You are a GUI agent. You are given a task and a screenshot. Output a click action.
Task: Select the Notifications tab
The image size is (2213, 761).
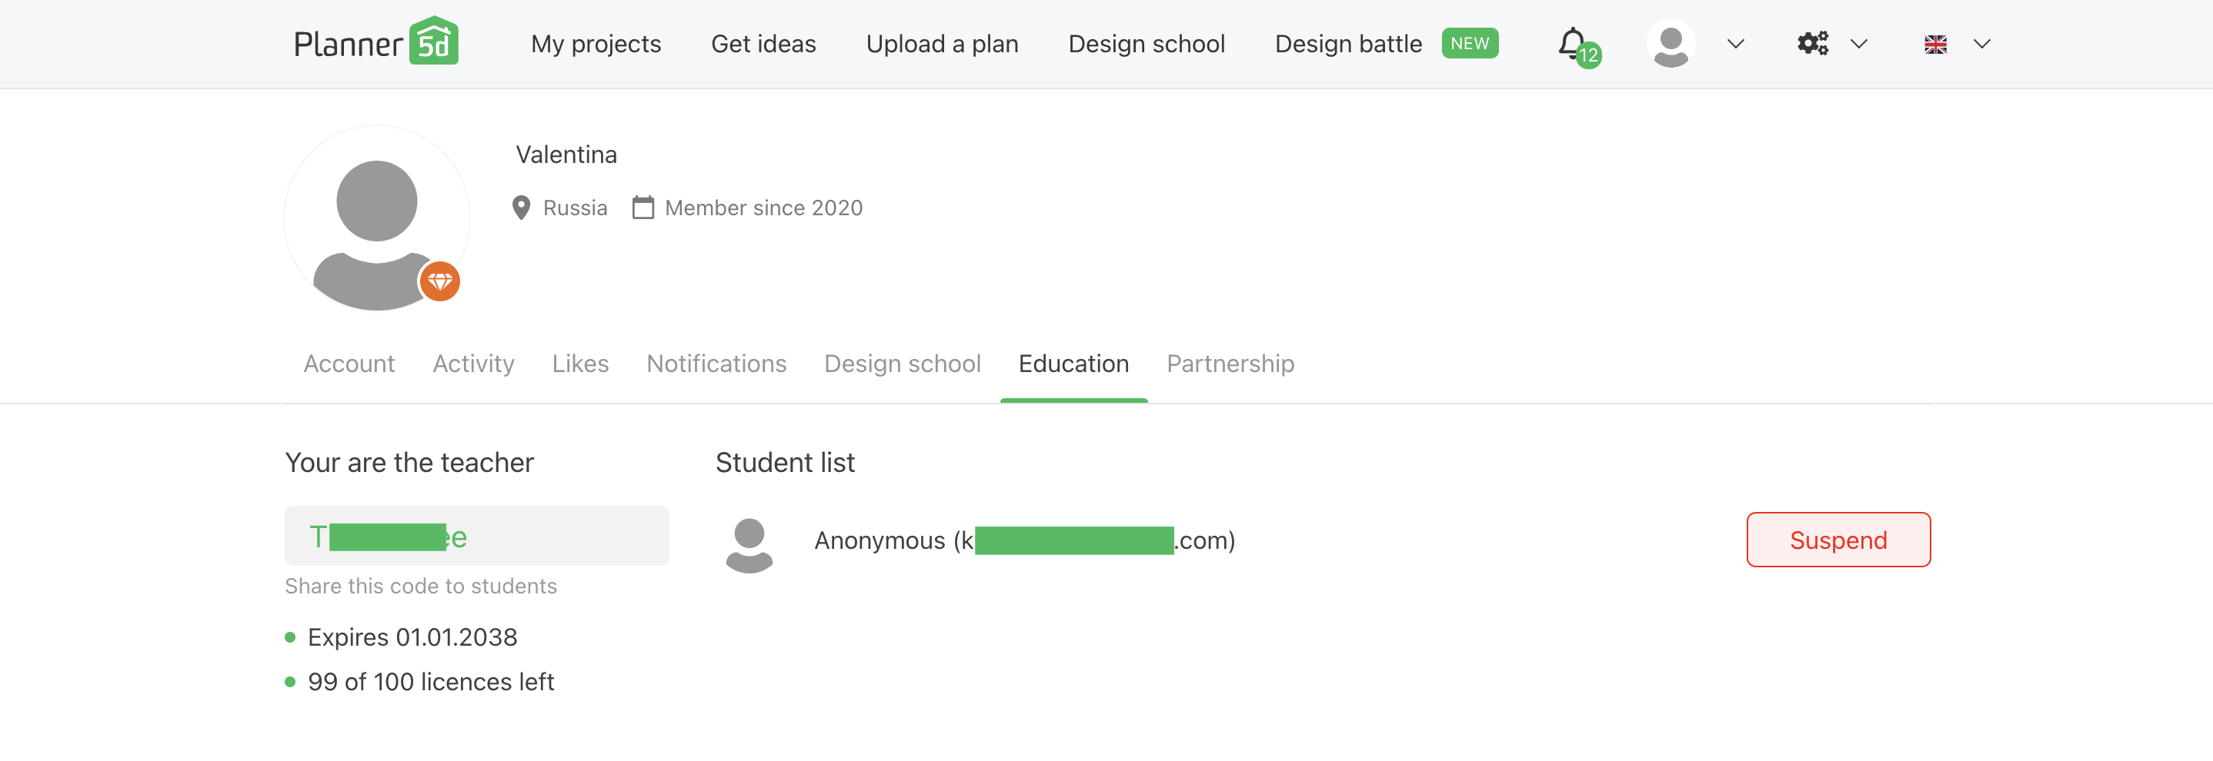[716, 364]
